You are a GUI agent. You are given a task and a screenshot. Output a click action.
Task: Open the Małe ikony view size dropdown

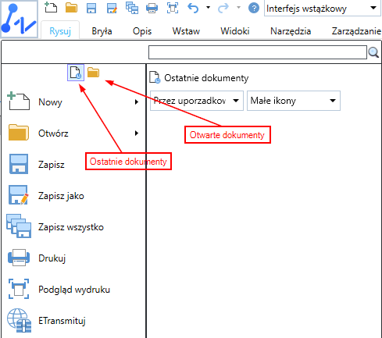click(x=294, y=101)
